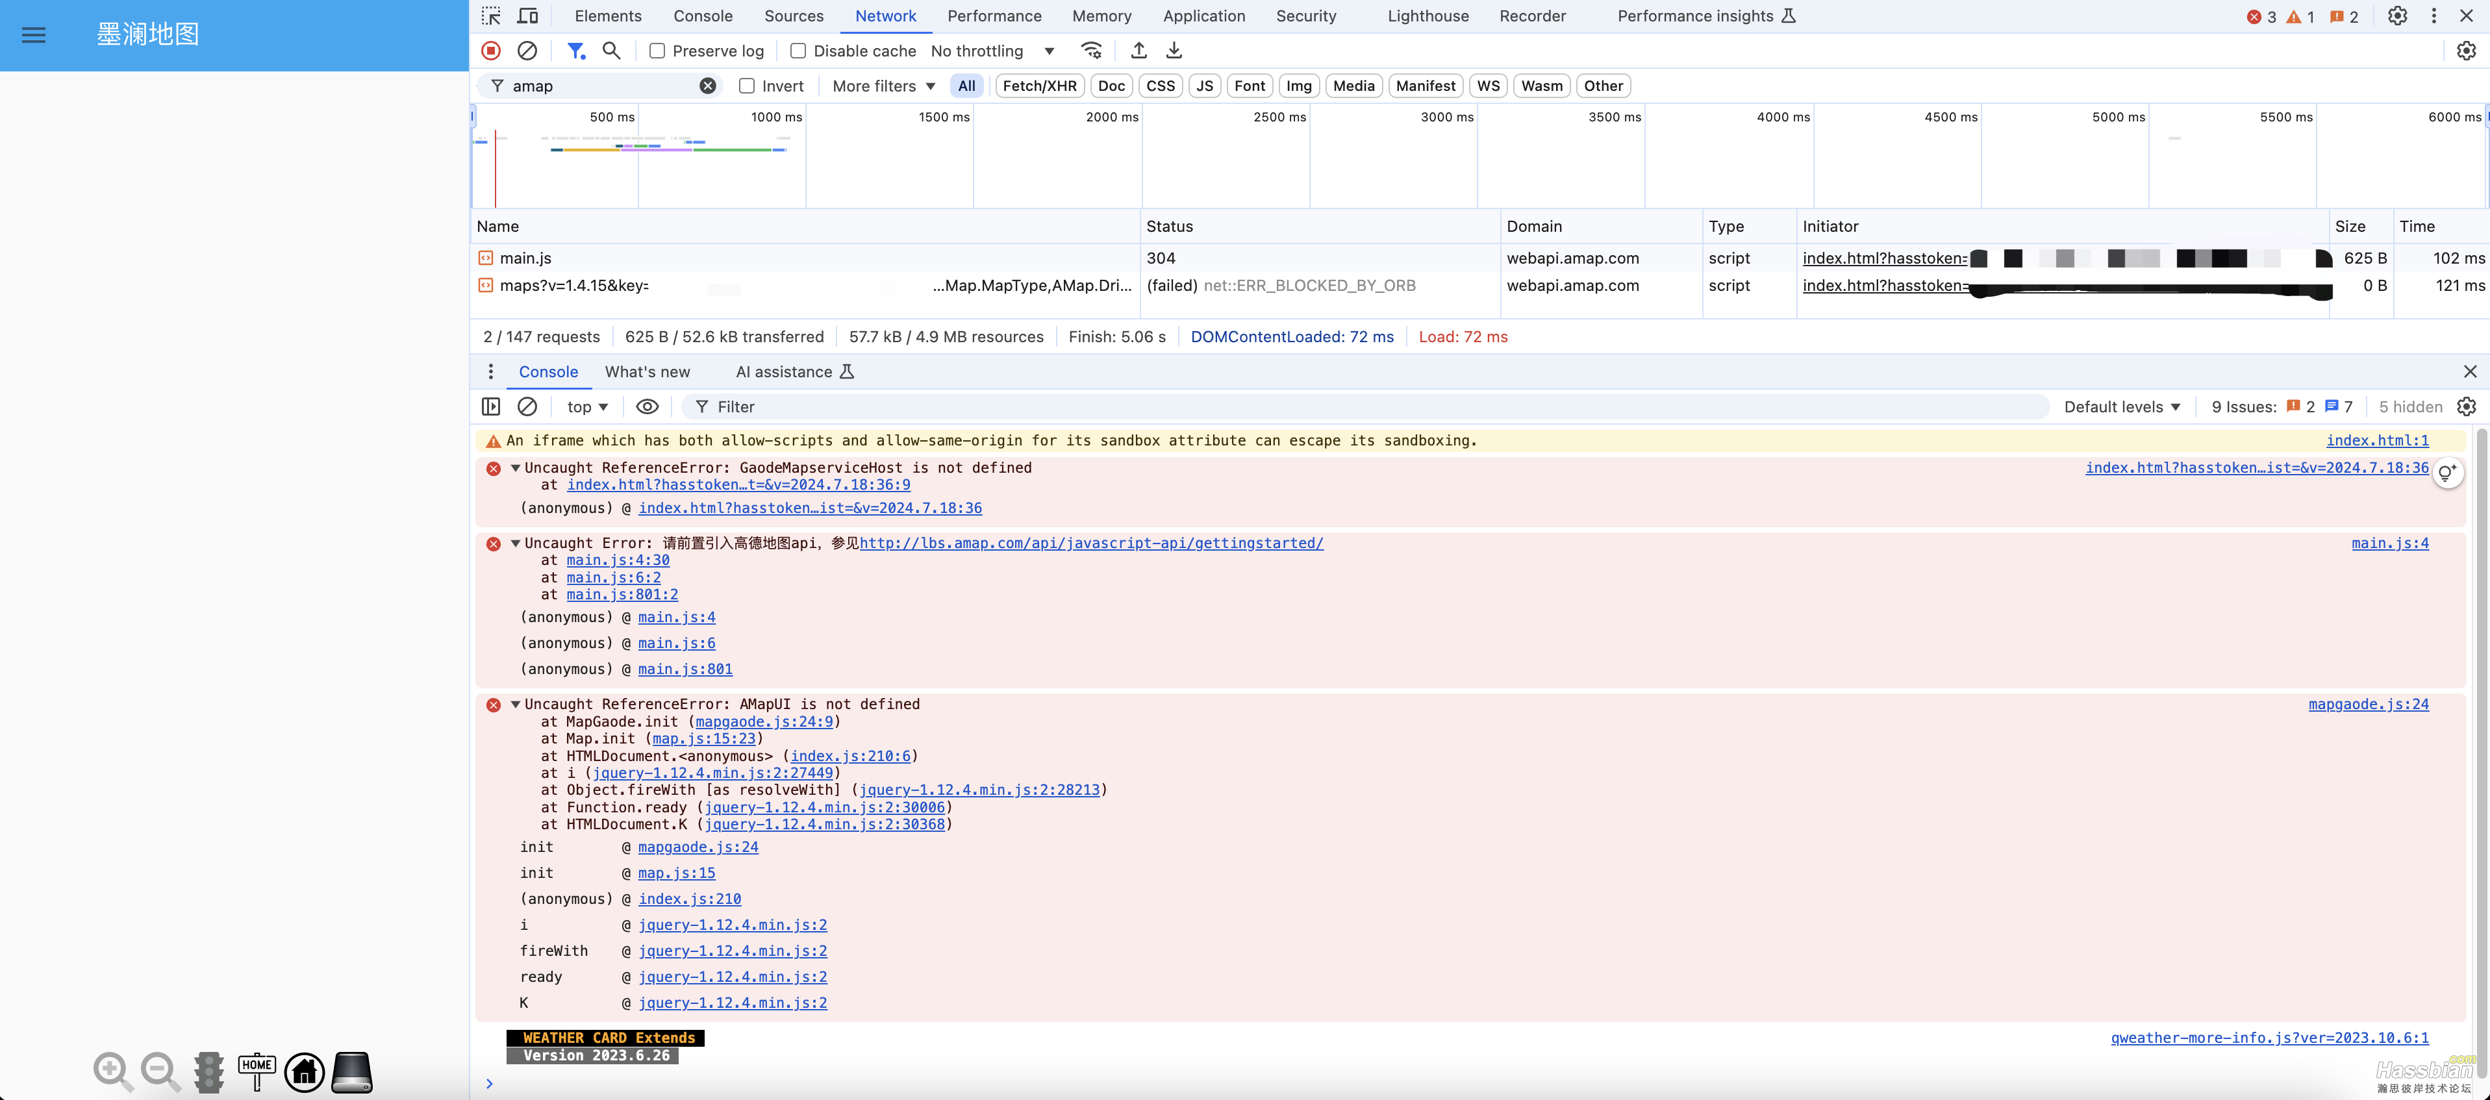The height and width of the screenshot is (1100, 2490).
Task: Select the All request type filter
Action: [x=966, y=86]
